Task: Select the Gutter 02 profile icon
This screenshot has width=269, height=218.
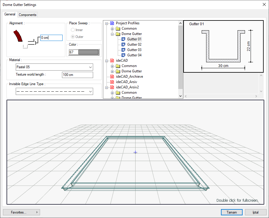Action: pyautogui.click(x=124, y=44)
